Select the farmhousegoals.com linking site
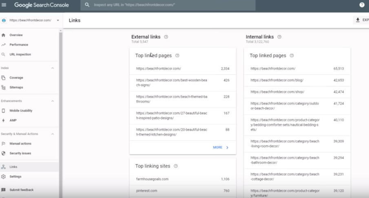This screenshot has width=369, height=198. click(x=183, y=179)
